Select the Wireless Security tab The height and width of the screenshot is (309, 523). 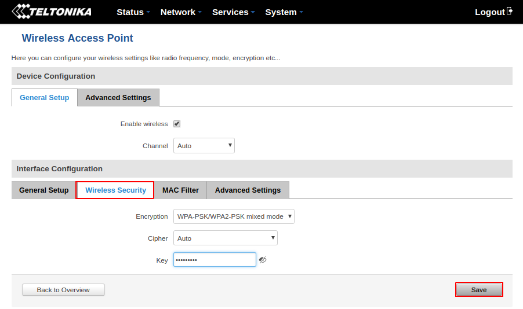[x=115, y=190]
